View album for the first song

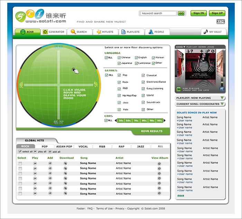click(159, 163)
